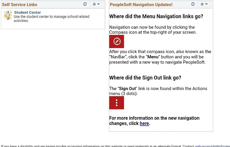Screen dimensions: 230x147
Task: Click the Self Service Links header title
Action: (20, 5)
